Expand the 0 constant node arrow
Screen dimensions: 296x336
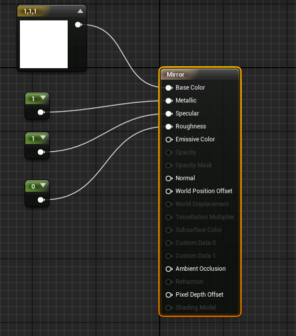43,185
